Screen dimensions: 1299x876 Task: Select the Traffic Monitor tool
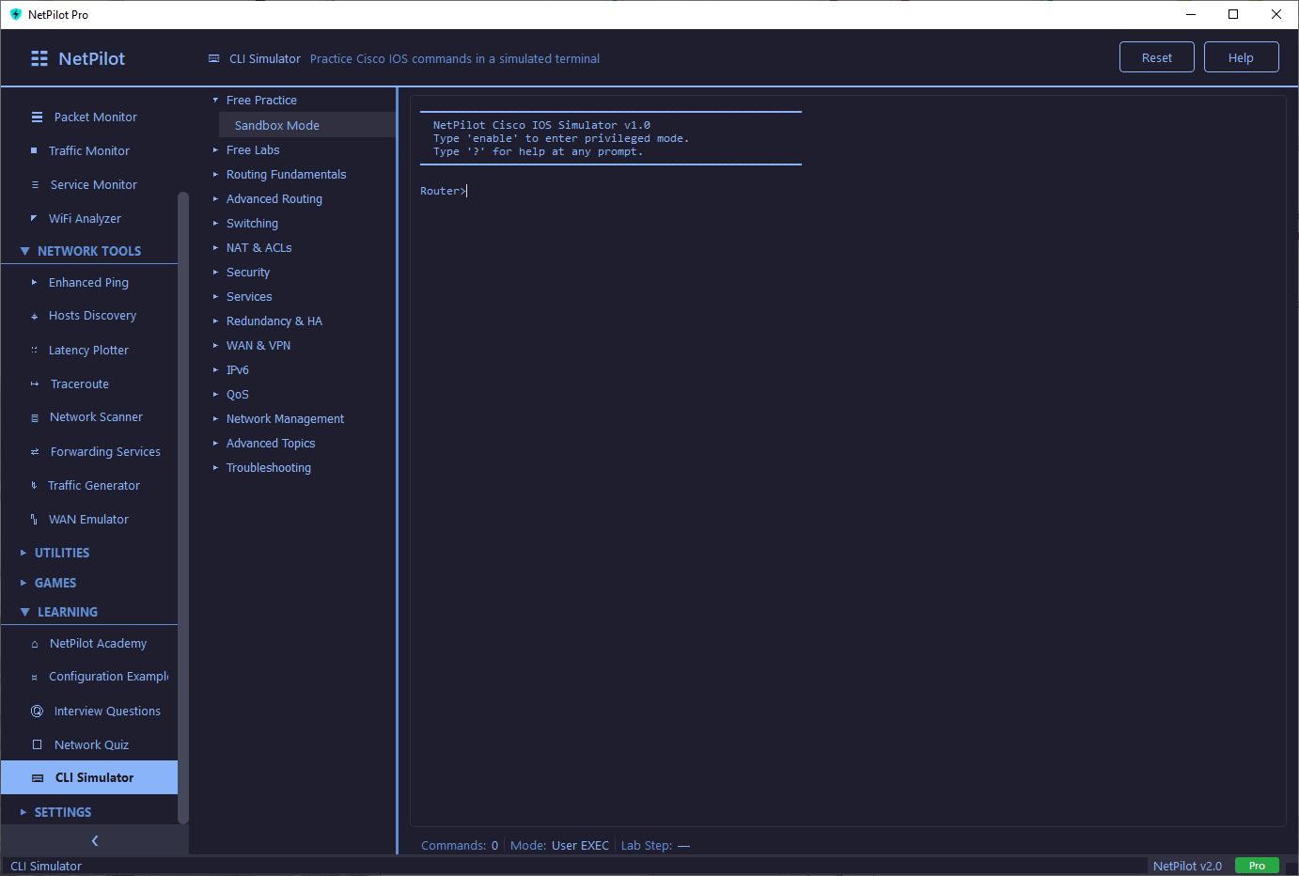coord(87,150)
